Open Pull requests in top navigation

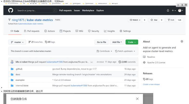coord(65,10)
